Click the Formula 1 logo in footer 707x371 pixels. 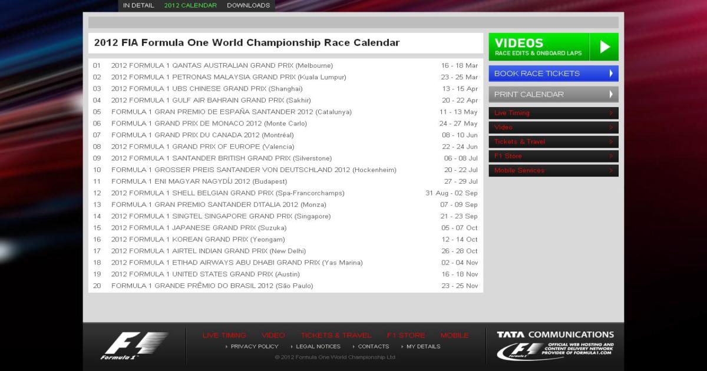click(134, 346)
